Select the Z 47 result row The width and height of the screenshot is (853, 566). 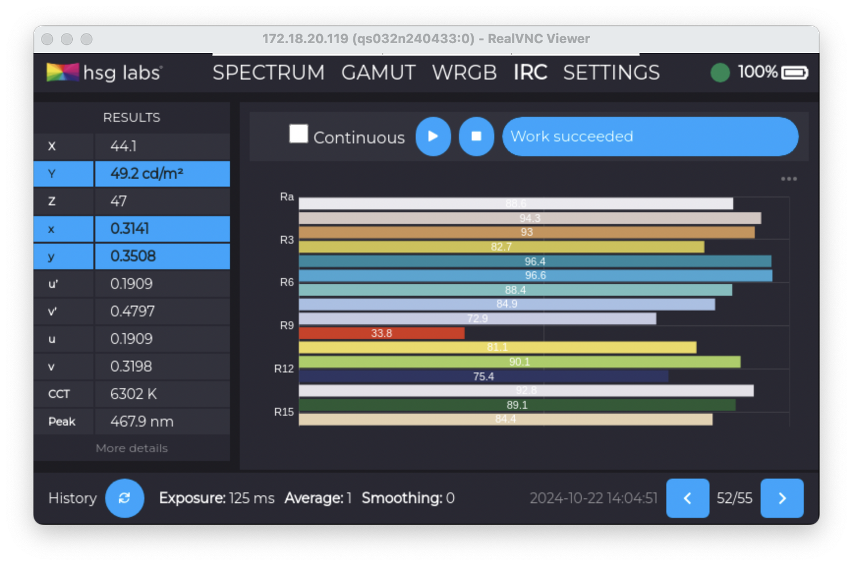132,201
